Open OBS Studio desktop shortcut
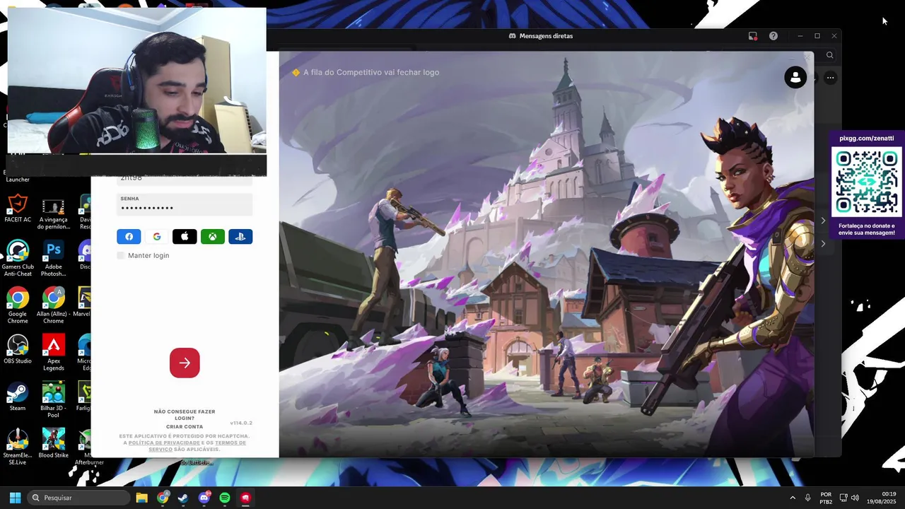This screenshot has height=509, width=905. click(18, 349)
